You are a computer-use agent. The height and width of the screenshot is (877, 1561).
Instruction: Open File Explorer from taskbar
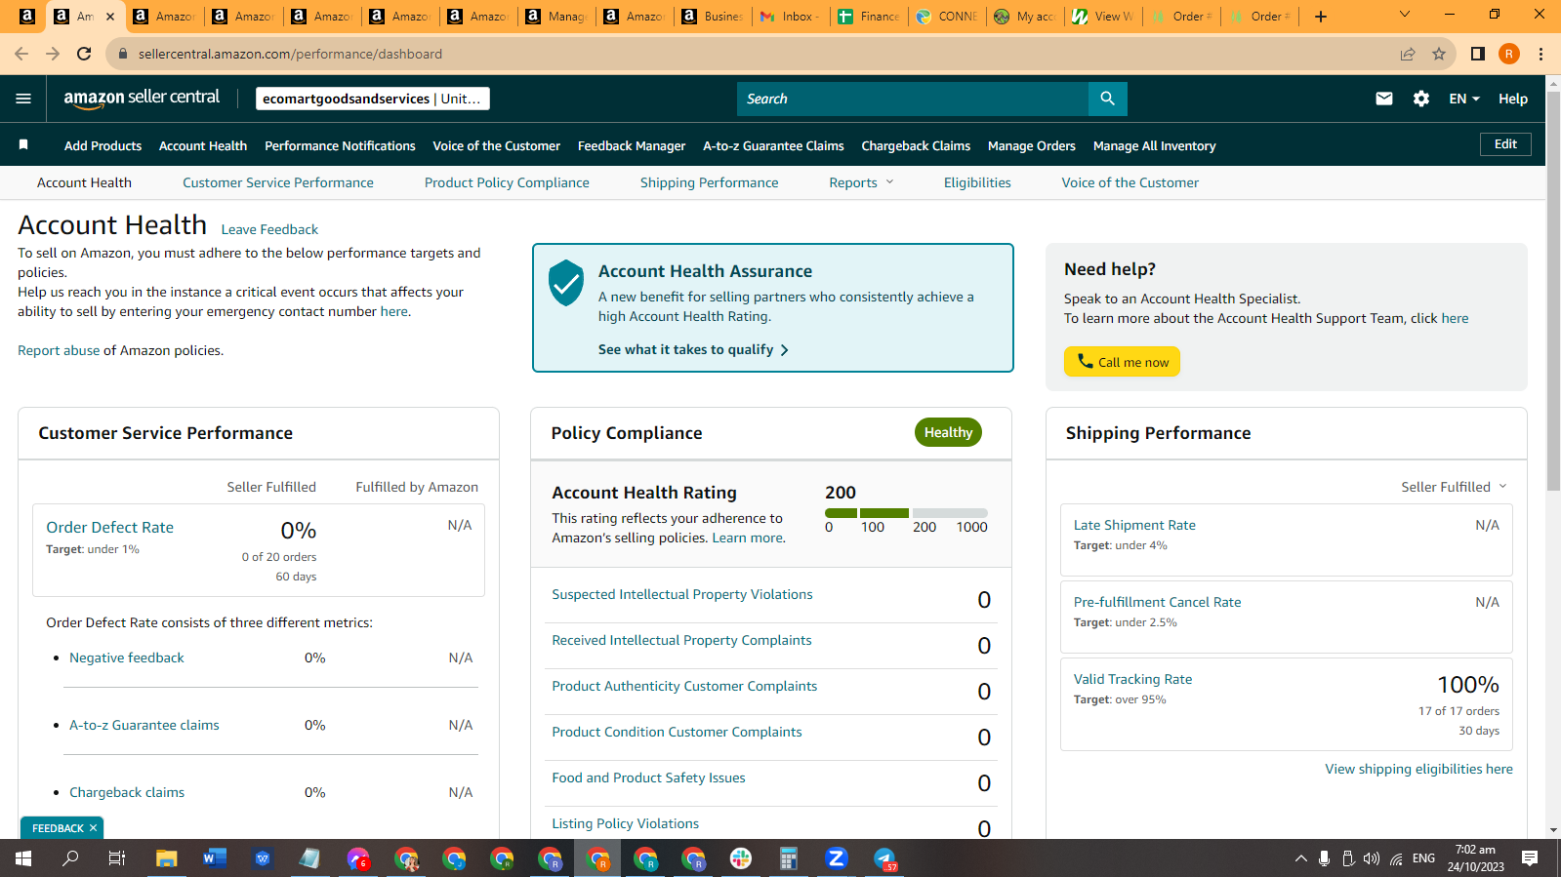pos(166,858)
